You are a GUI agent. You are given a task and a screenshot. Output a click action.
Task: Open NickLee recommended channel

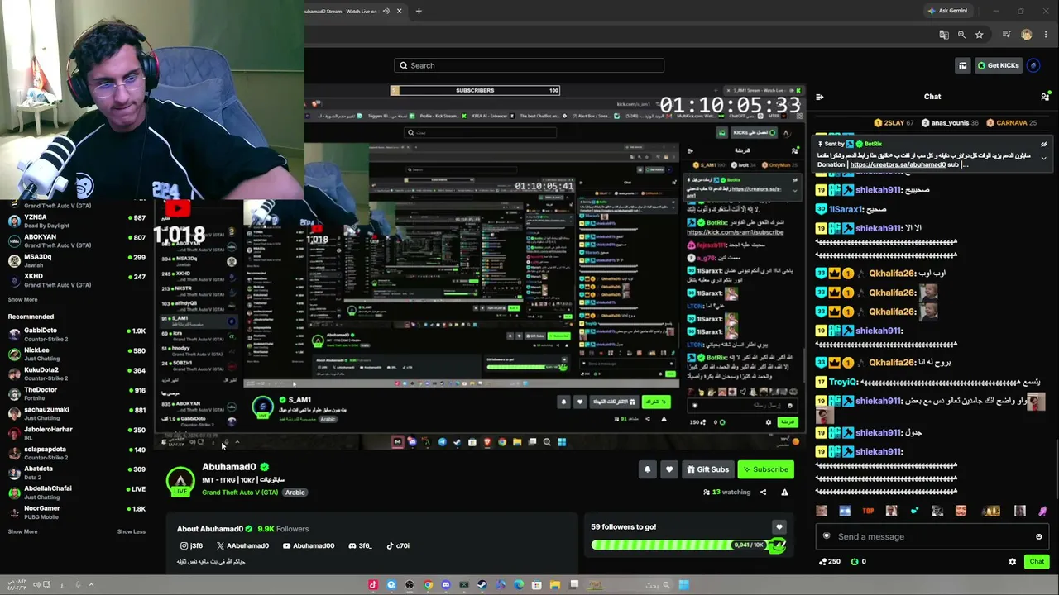[76, 354]
